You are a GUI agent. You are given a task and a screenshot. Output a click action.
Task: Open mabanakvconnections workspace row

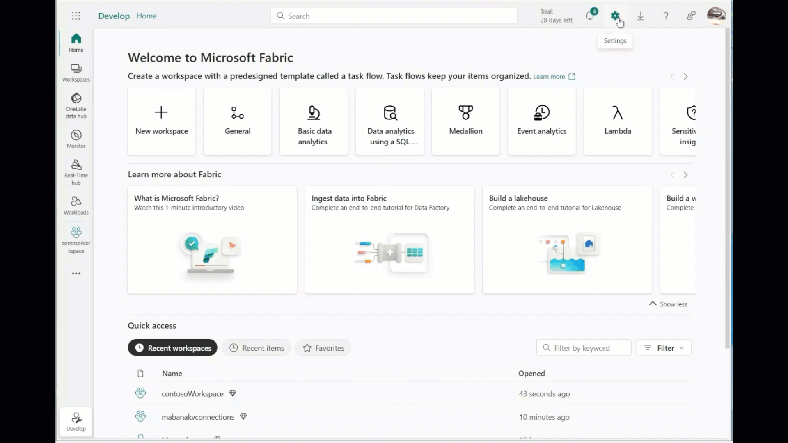click(x=410, y=417)
